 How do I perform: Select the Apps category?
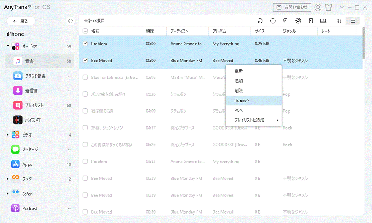coord(40,164)
